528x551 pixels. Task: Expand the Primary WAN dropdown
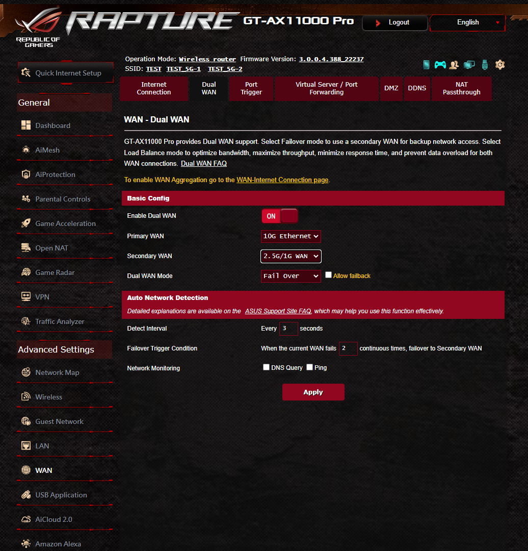coord(291,236)
